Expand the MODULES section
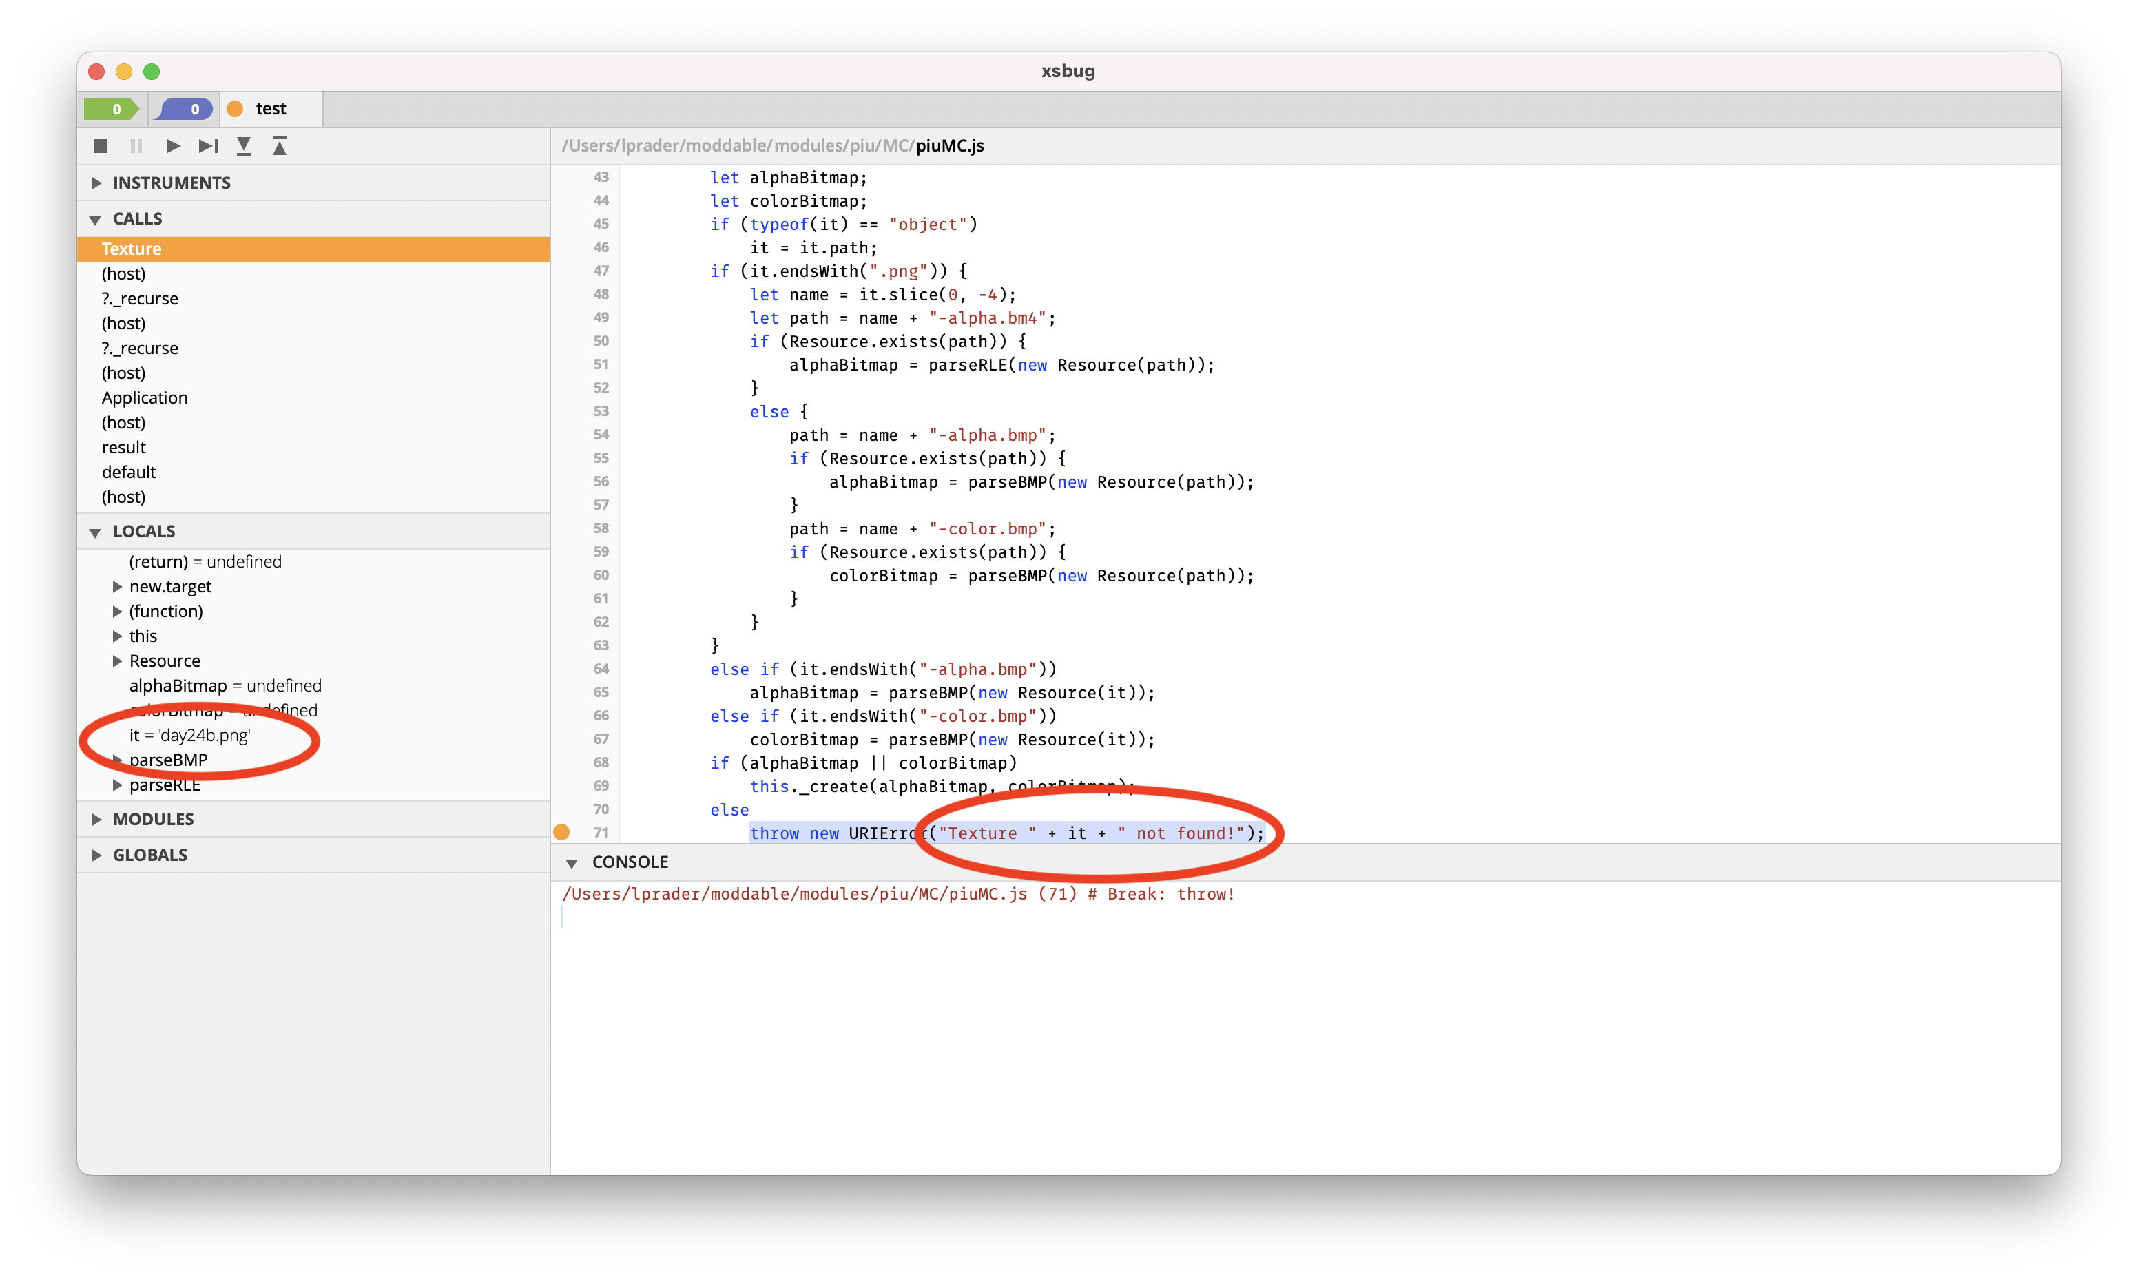 click(96, 818)
